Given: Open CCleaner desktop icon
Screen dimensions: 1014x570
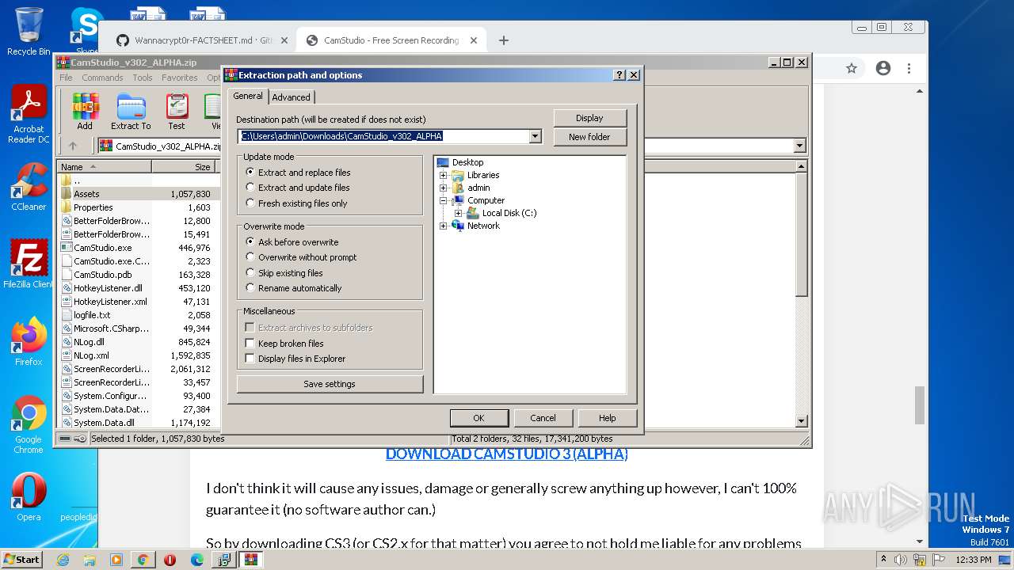Looking at the screenshot, I should (29, 187).
